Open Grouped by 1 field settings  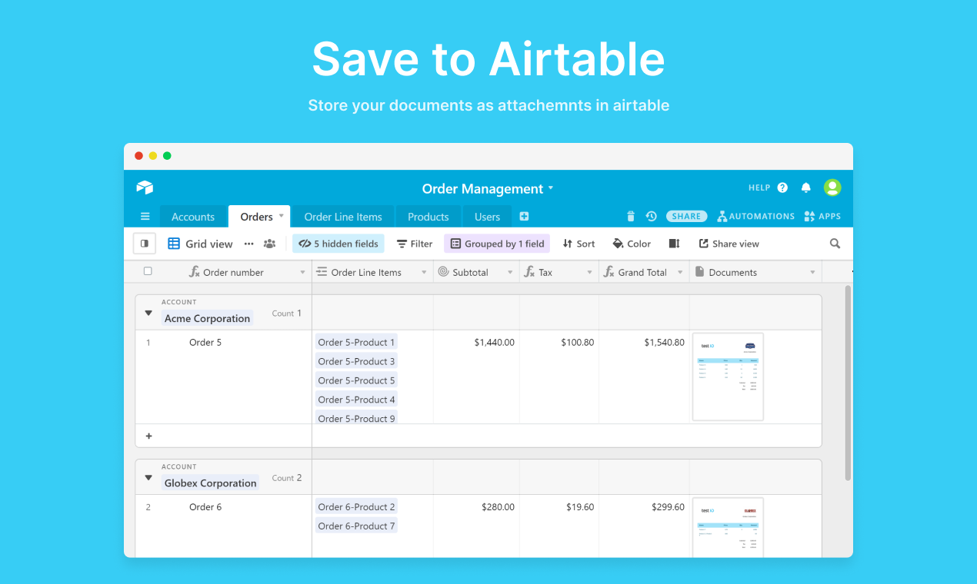497,244
